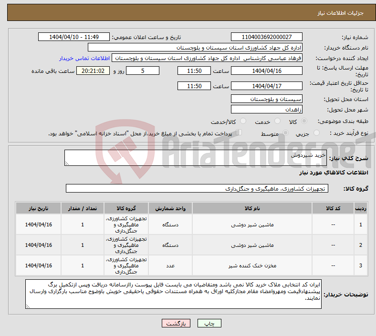Click the 1404/04/16 date in row 2
This screenshot has width=376, height=336.
tap(38, 245)
